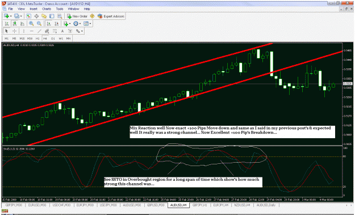Click the MetaTrader application icon in title bar
The width and height of the screenshot is (355, 215).
3,3
